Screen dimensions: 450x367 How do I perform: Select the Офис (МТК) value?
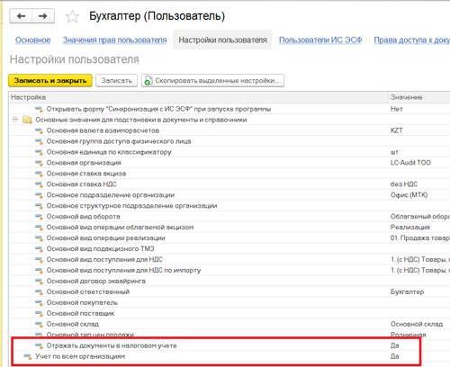409,195
